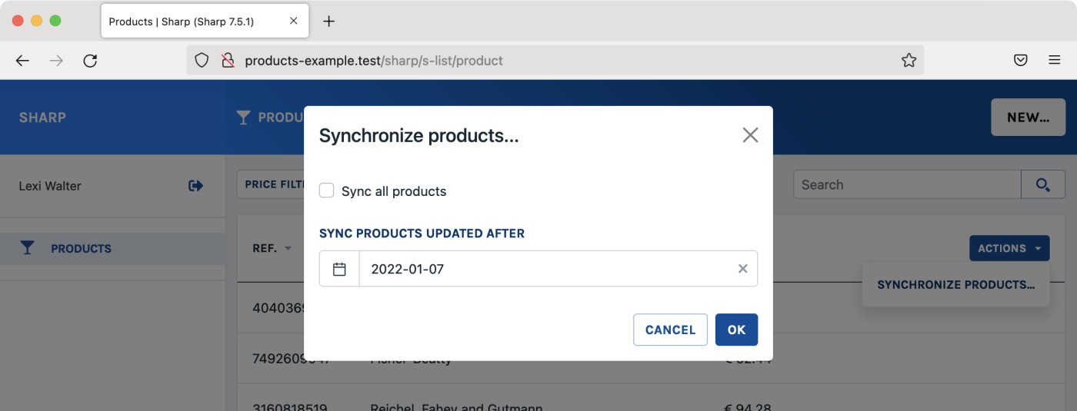Click the date input showing 2022-01-07

pos(546,269)
